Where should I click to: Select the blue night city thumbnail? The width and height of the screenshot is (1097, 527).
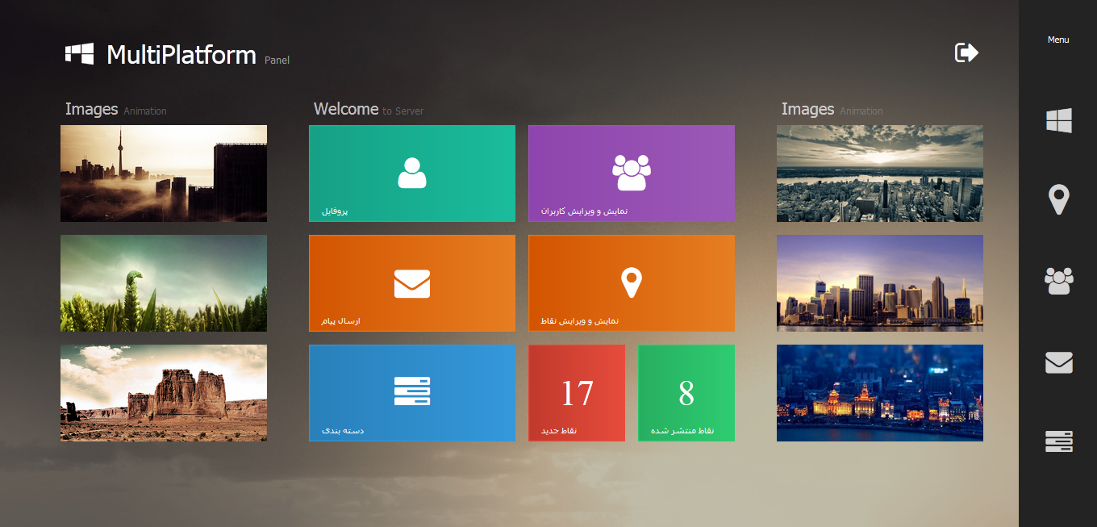click(x=880, y=393)
